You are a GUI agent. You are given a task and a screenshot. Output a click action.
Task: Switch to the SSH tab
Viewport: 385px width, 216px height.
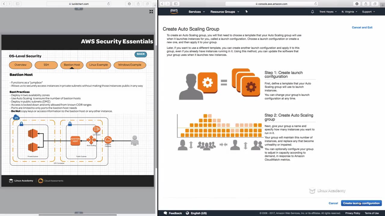tap(46, 65)
